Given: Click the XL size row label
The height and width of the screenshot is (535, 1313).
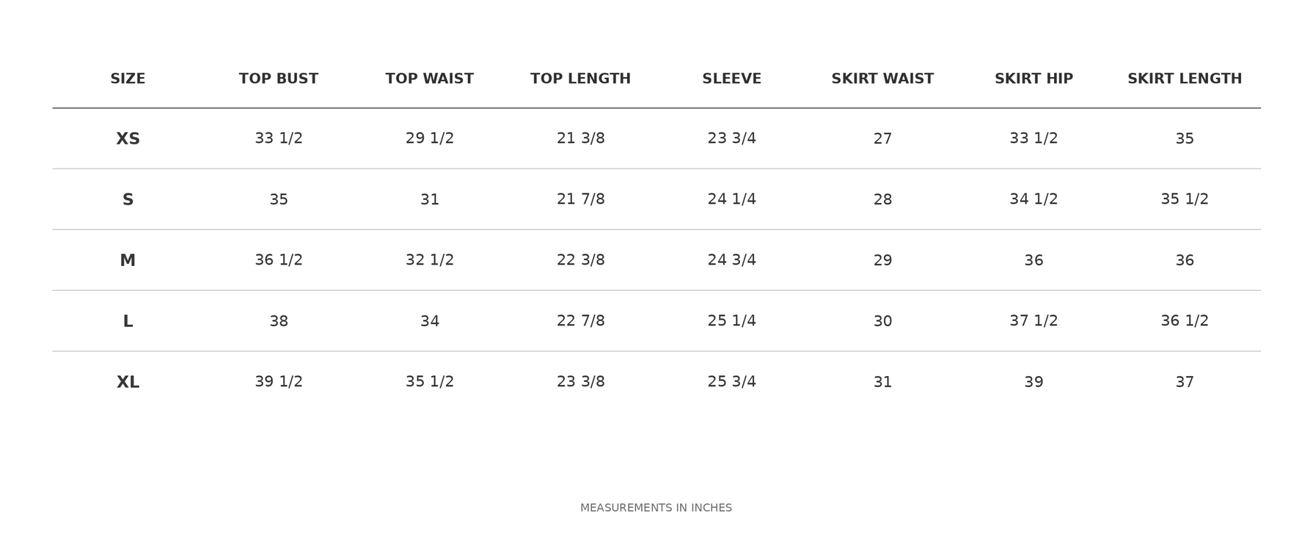Looking at the screenshot, I should tap(128, 383).
